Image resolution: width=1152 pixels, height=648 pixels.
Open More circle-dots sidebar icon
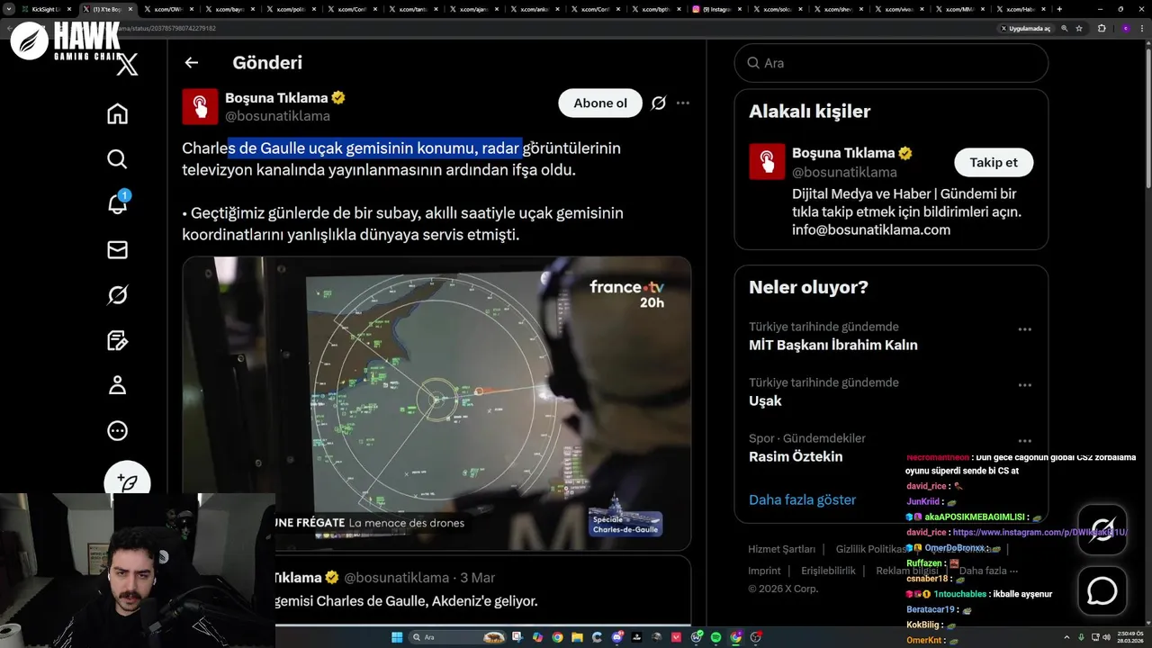pyautogui.click(x=117, y=431)
